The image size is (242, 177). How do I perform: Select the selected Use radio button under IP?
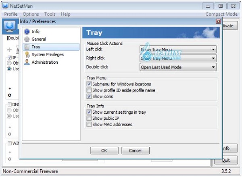pyautogui.click(x=9, y=69)
